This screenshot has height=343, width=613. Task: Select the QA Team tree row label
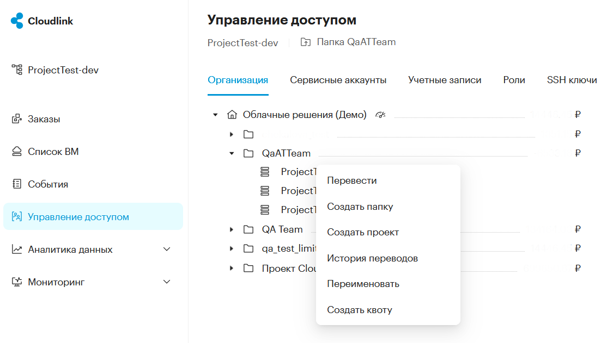point(282,229)
